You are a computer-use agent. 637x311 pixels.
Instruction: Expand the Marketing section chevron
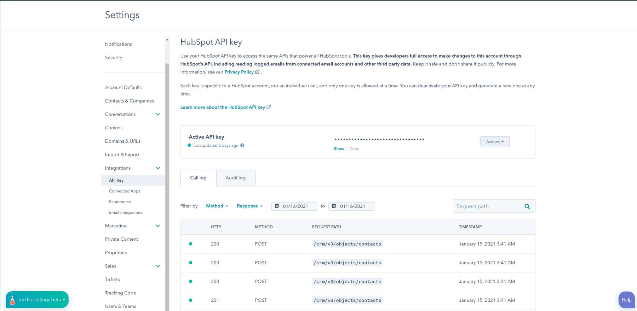[158, 226]
